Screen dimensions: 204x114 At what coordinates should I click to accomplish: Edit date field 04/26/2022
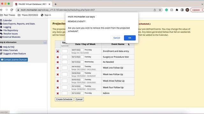[x=77, y=73]
